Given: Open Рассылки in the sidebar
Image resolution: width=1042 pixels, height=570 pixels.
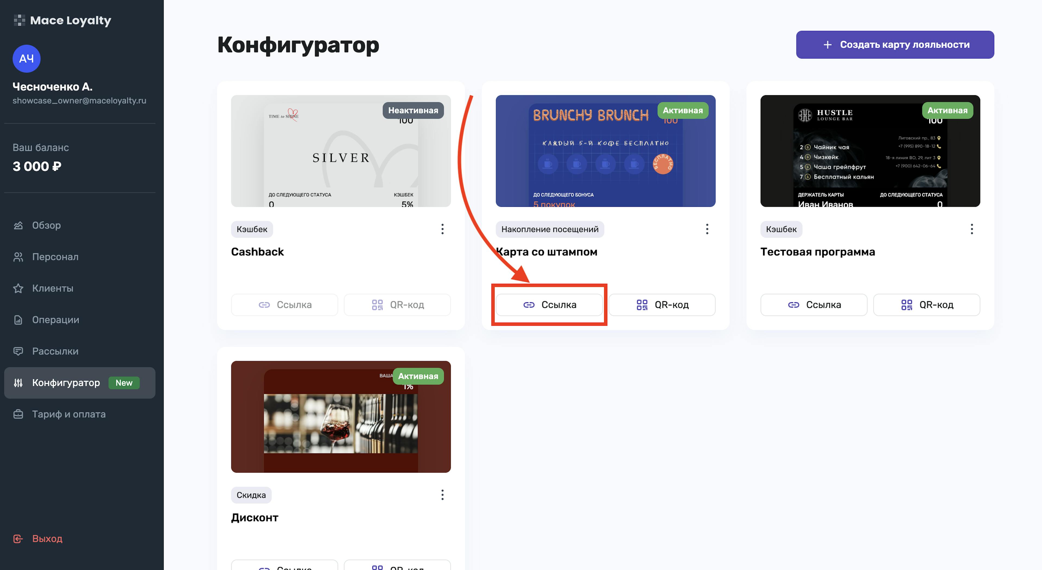Looking at the screenshot, I should (x=80, y=351).
